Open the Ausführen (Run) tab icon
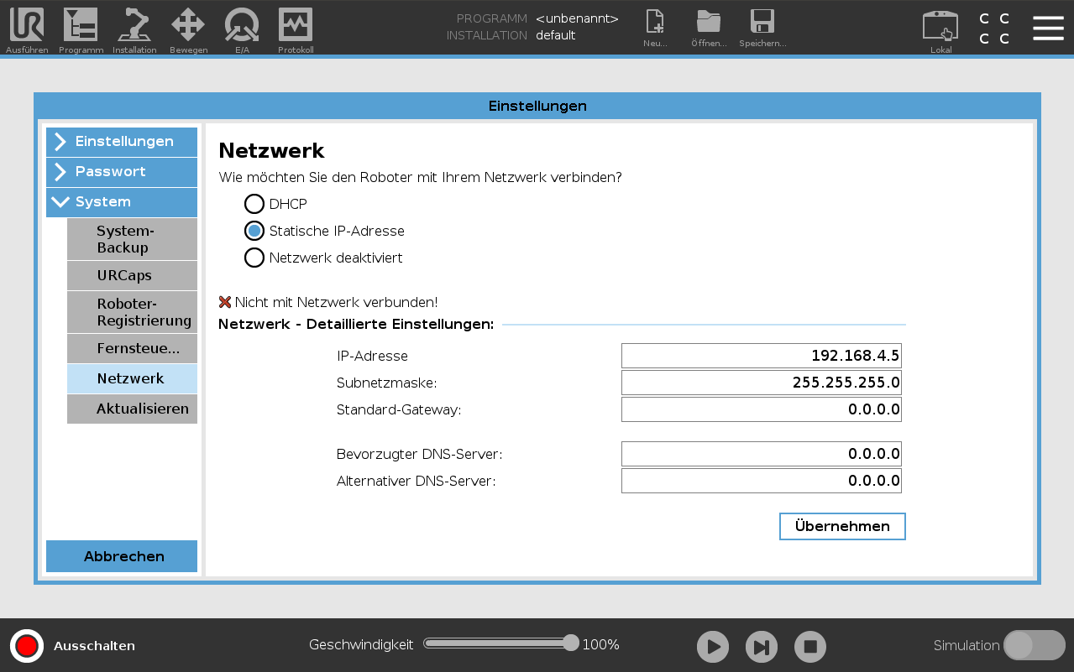Viewport: 1074px width, 672px height. pyautogui.click(x=27, y=25)
